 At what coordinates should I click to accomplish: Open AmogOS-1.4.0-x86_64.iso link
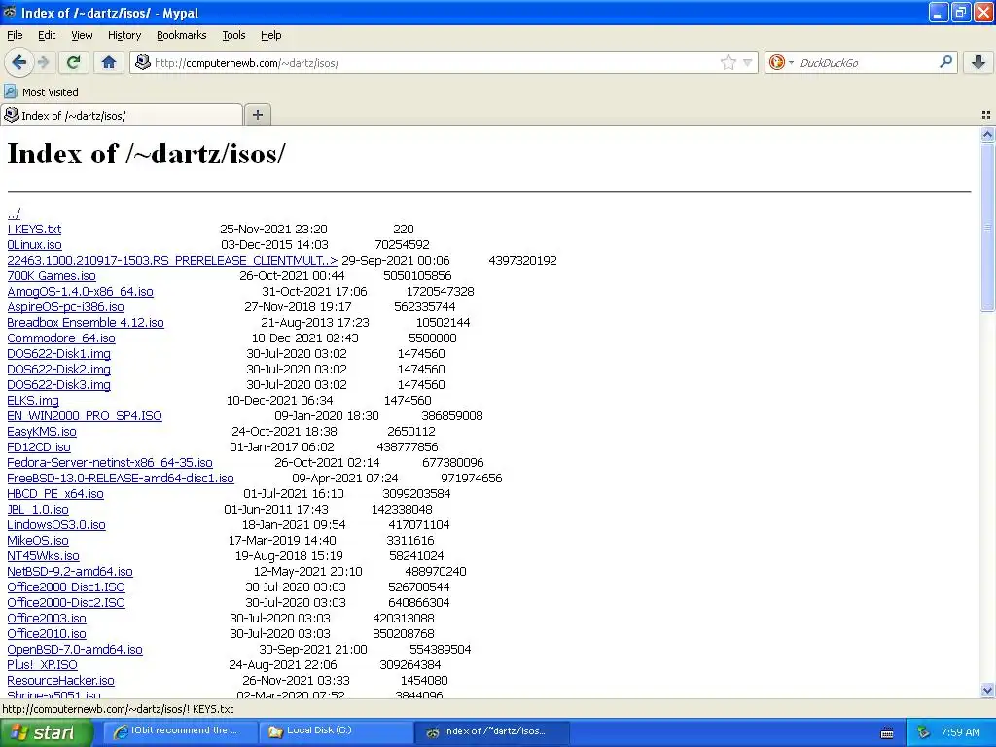tap(80, 291)
